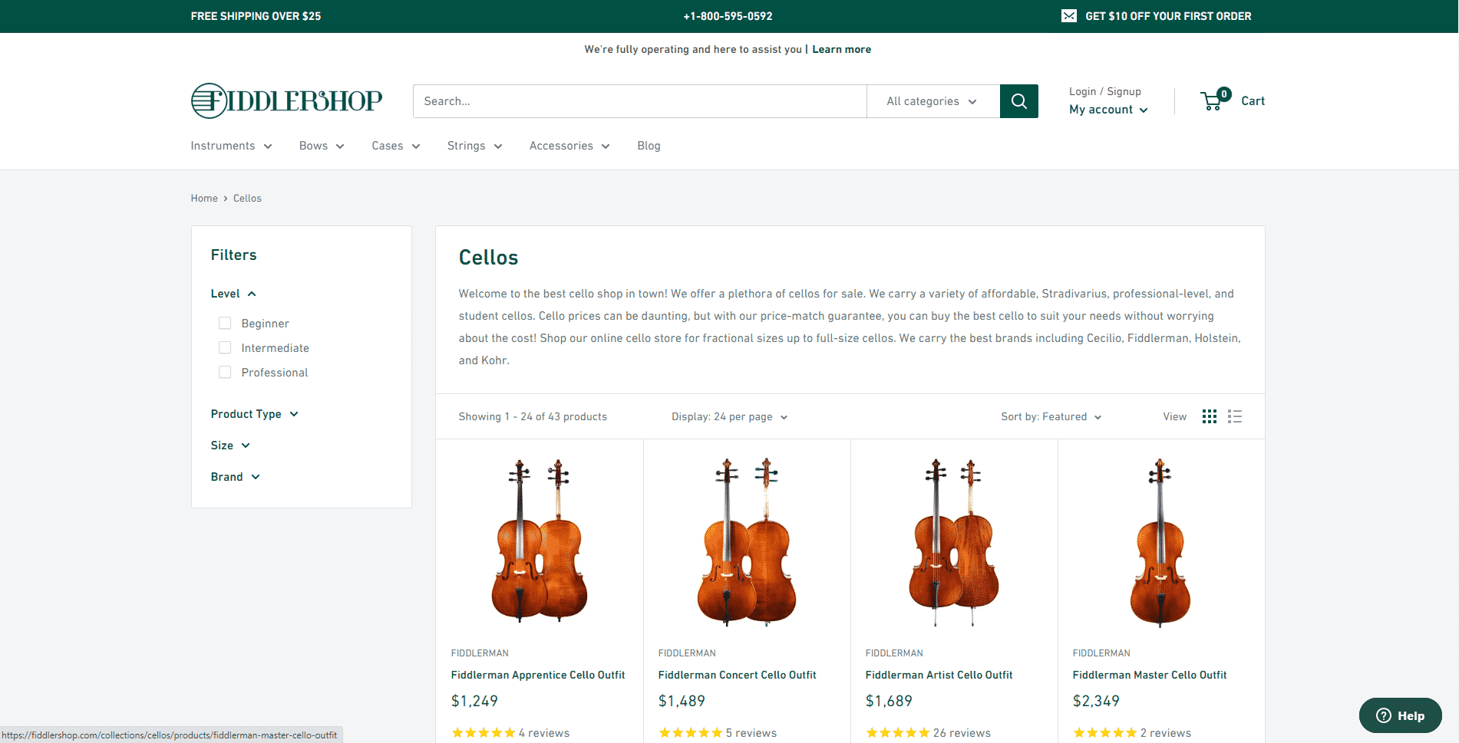Click the Master Cello product image
Screen dimensions: 1459x743
point(1160,541)
